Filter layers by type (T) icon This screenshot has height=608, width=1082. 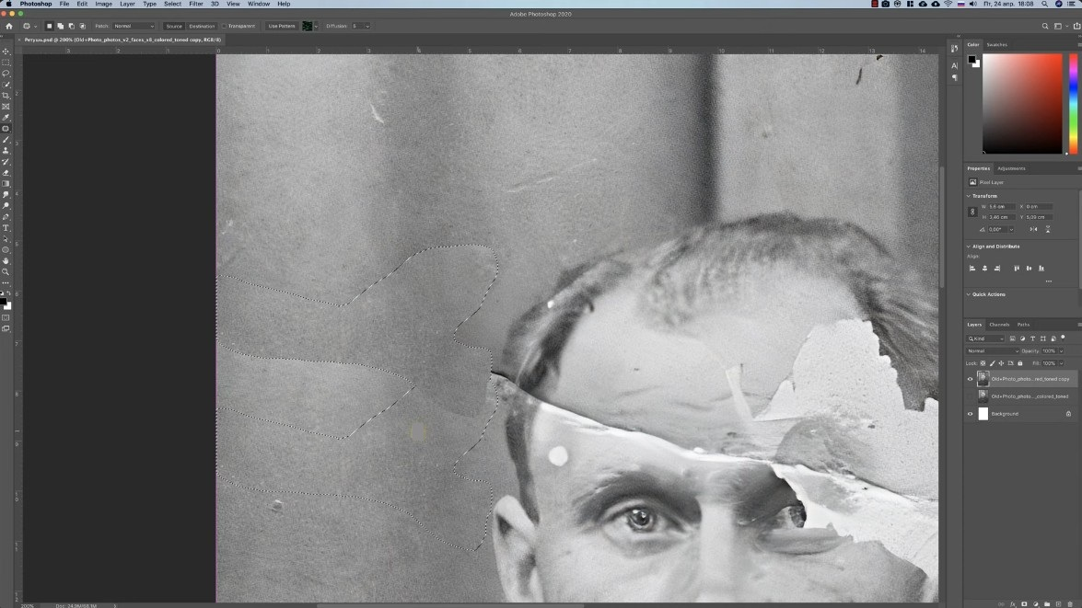pos(1032,338)
